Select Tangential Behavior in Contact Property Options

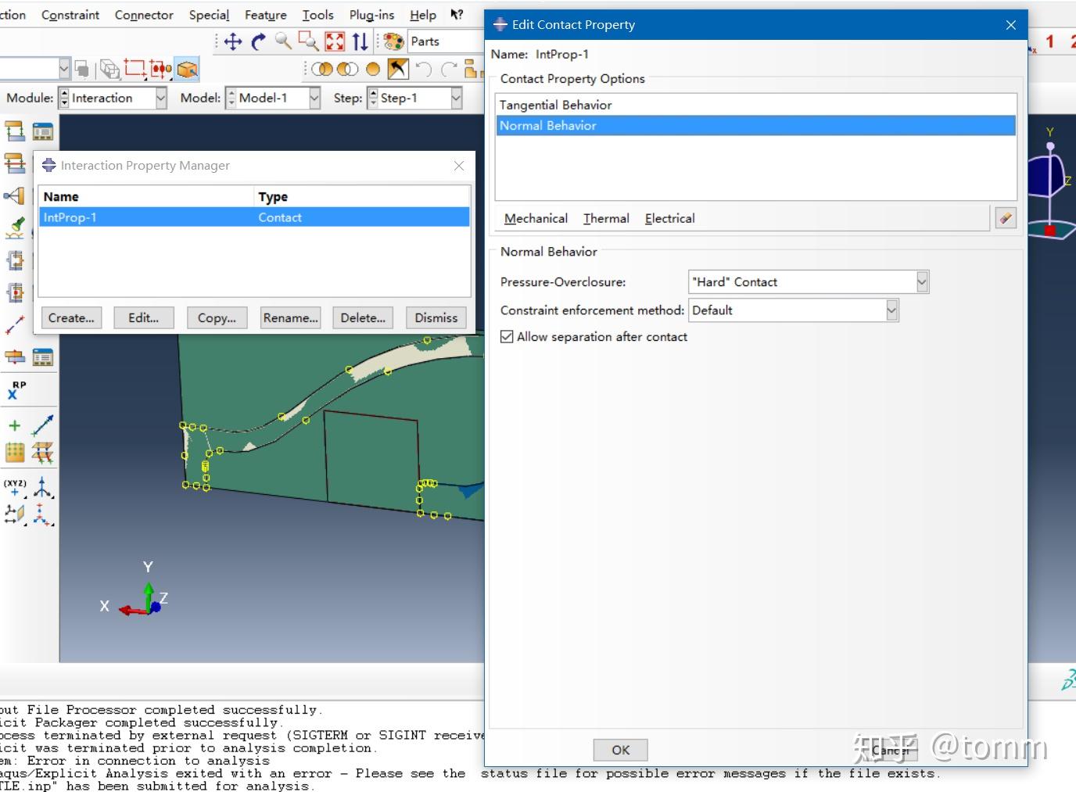pyautogui.click(x=555, y=104)
